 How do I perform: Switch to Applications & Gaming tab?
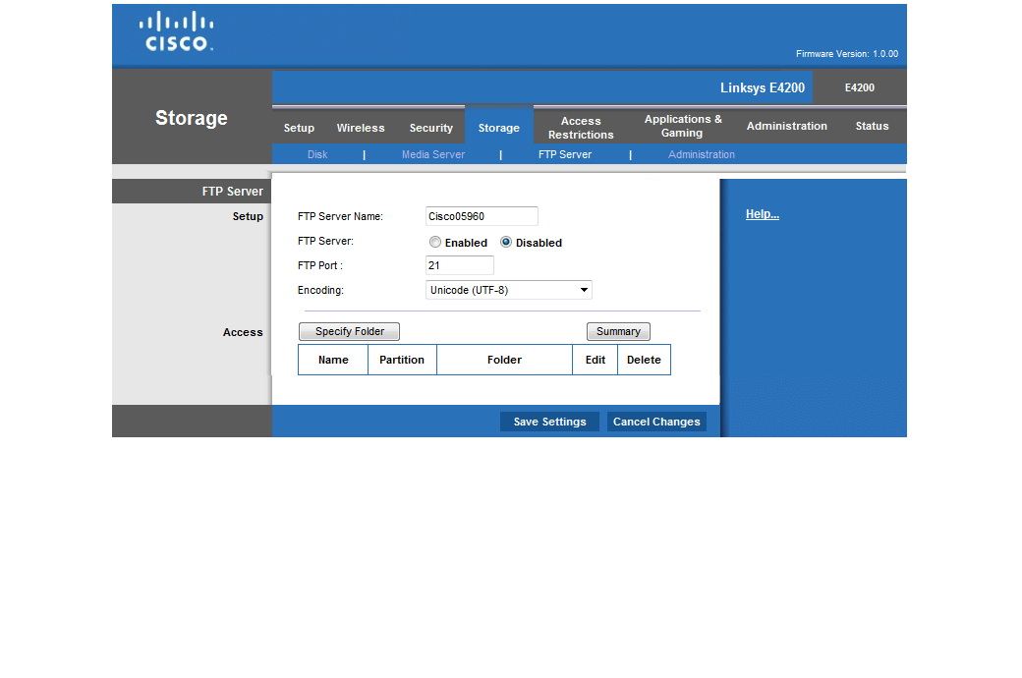(682, 126)
